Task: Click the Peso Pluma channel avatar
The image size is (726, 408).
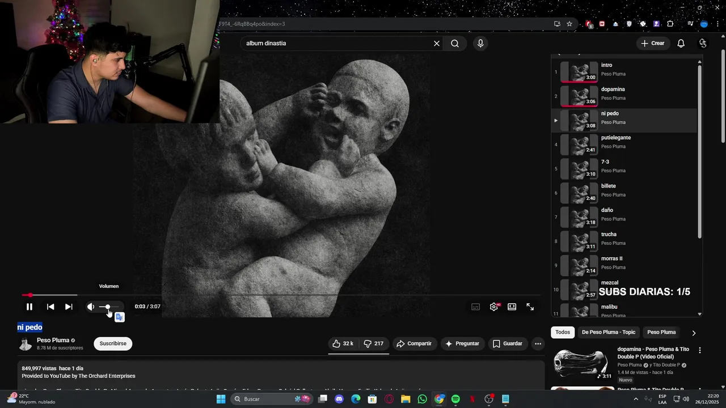Action: coord(26,344)
